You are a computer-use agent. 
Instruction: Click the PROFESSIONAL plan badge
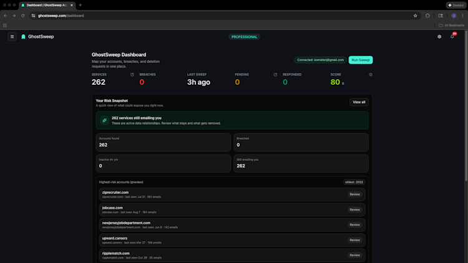coord(244,37)
